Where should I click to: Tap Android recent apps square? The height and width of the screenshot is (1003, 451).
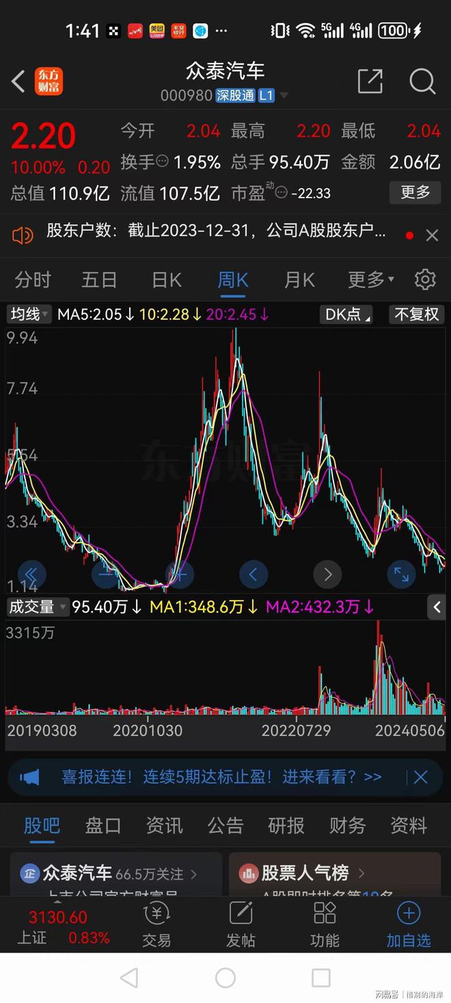point(320,978)
